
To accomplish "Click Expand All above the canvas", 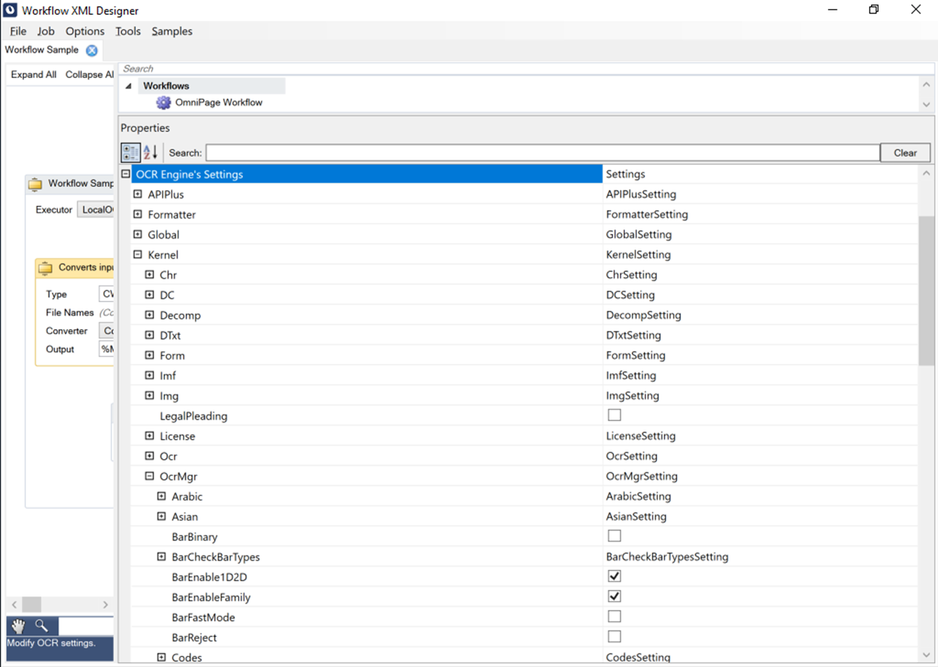I will coord(33,74).
